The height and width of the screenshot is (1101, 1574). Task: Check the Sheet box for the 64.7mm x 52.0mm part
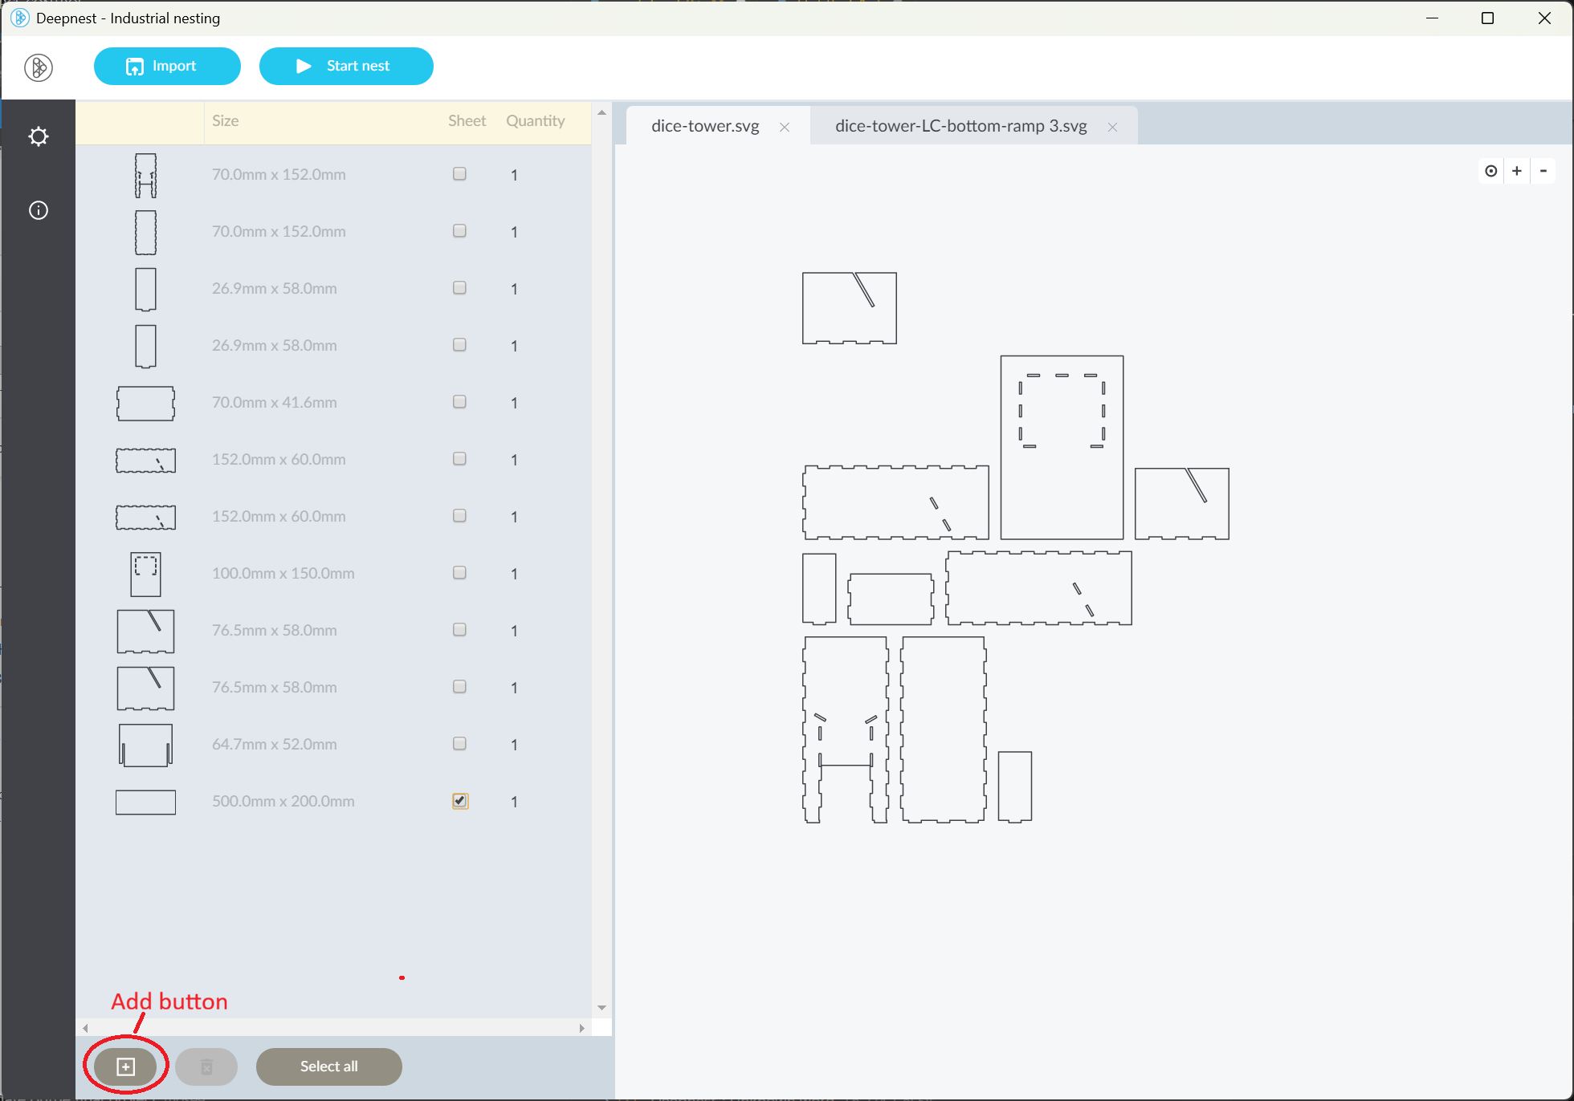click(x=459, y=744)
